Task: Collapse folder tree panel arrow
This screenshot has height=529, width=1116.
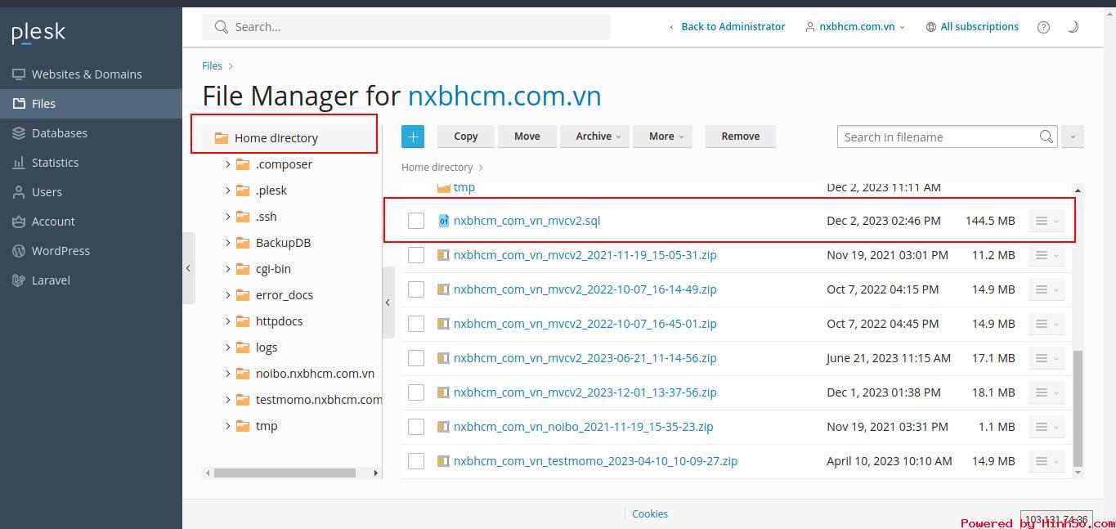Action: coord(388,303)
